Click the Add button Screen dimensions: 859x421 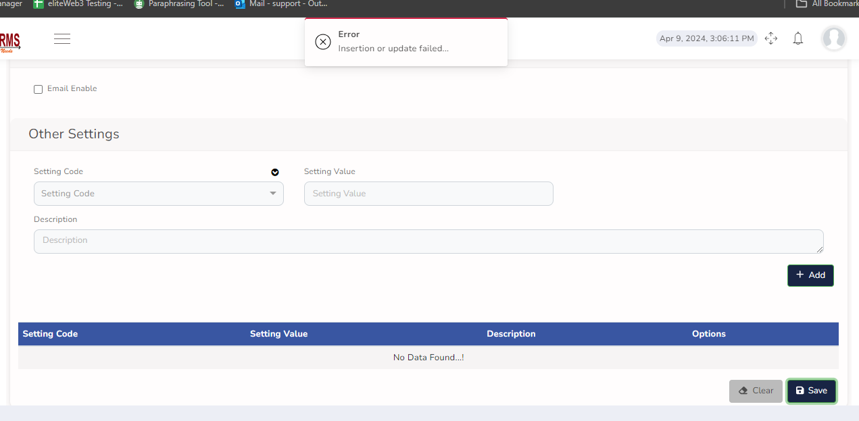point(810,275)
